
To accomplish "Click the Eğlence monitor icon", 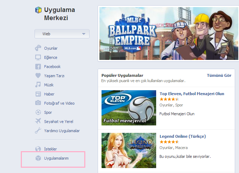I will 38,57.
